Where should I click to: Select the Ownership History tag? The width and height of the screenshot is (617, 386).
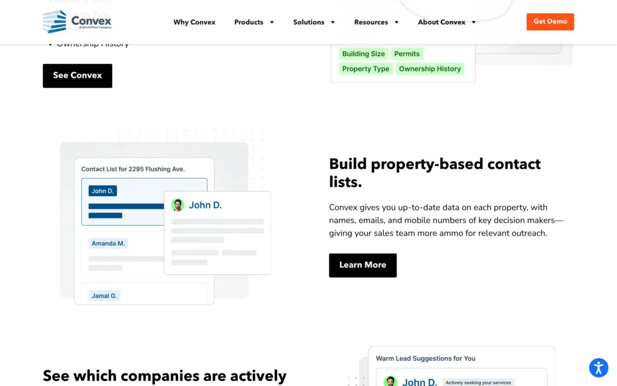tap(430, 69)
